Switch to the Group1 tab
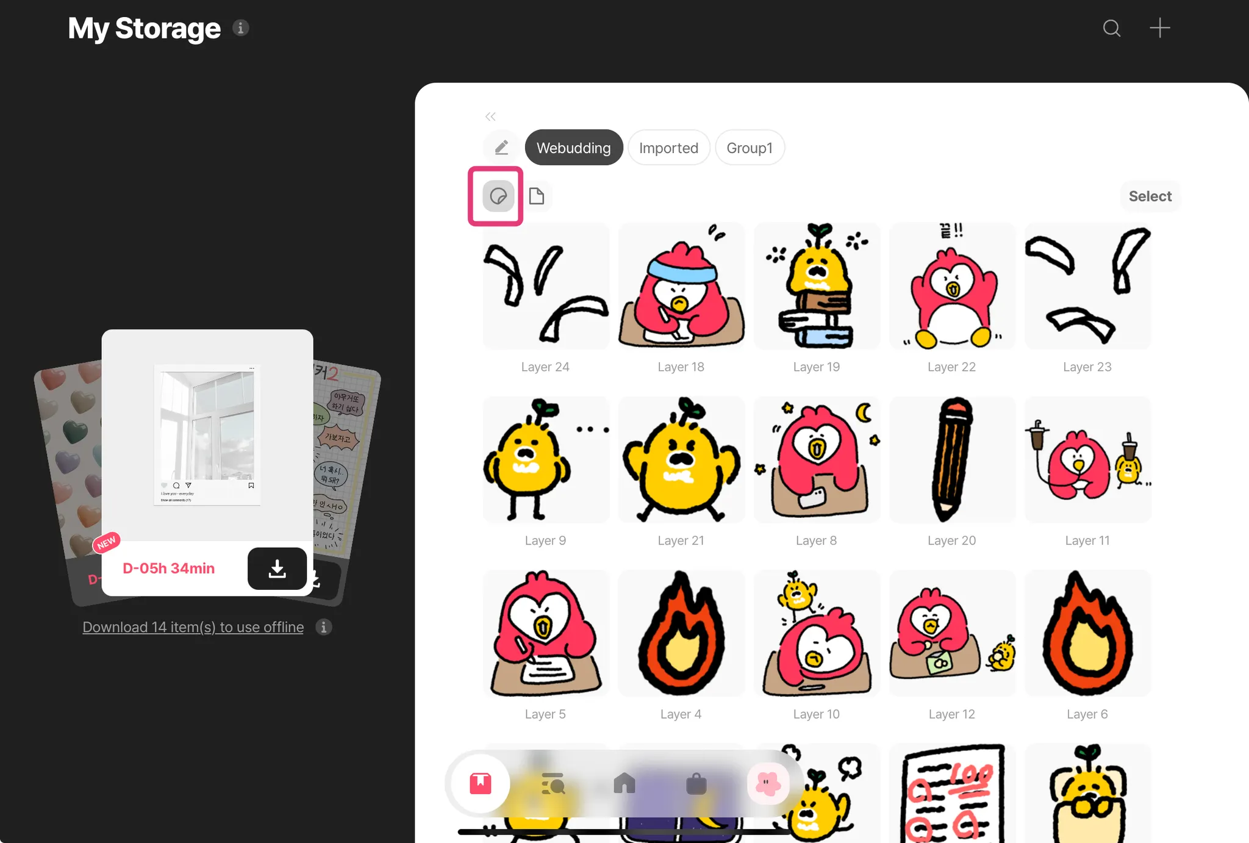The image size is (1249, 843). [749, 148]
